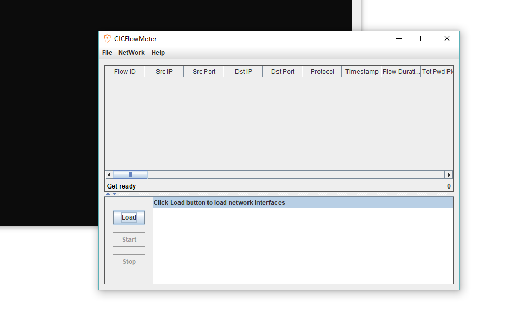Screen dimensions: 516x317
Task: Expand the panel with the splitter down arrow
Action: pyautogui.click(x=114, y=194)
